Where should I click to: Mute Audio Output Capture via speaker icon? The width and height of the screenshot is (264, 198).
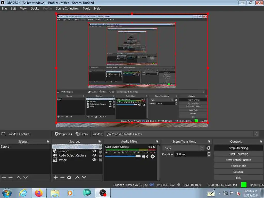coord(145,156)
